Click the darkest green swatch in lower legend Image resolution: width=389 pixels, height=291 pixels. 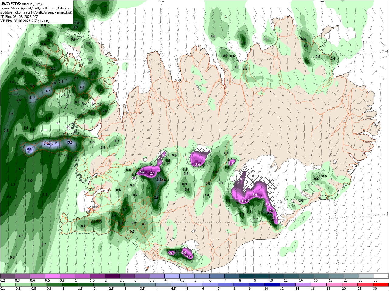pos(70,285)
